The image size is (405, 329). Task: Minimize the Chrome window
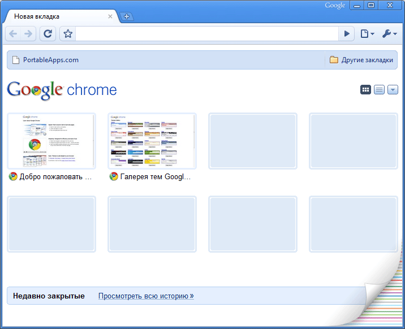point(357,6)
